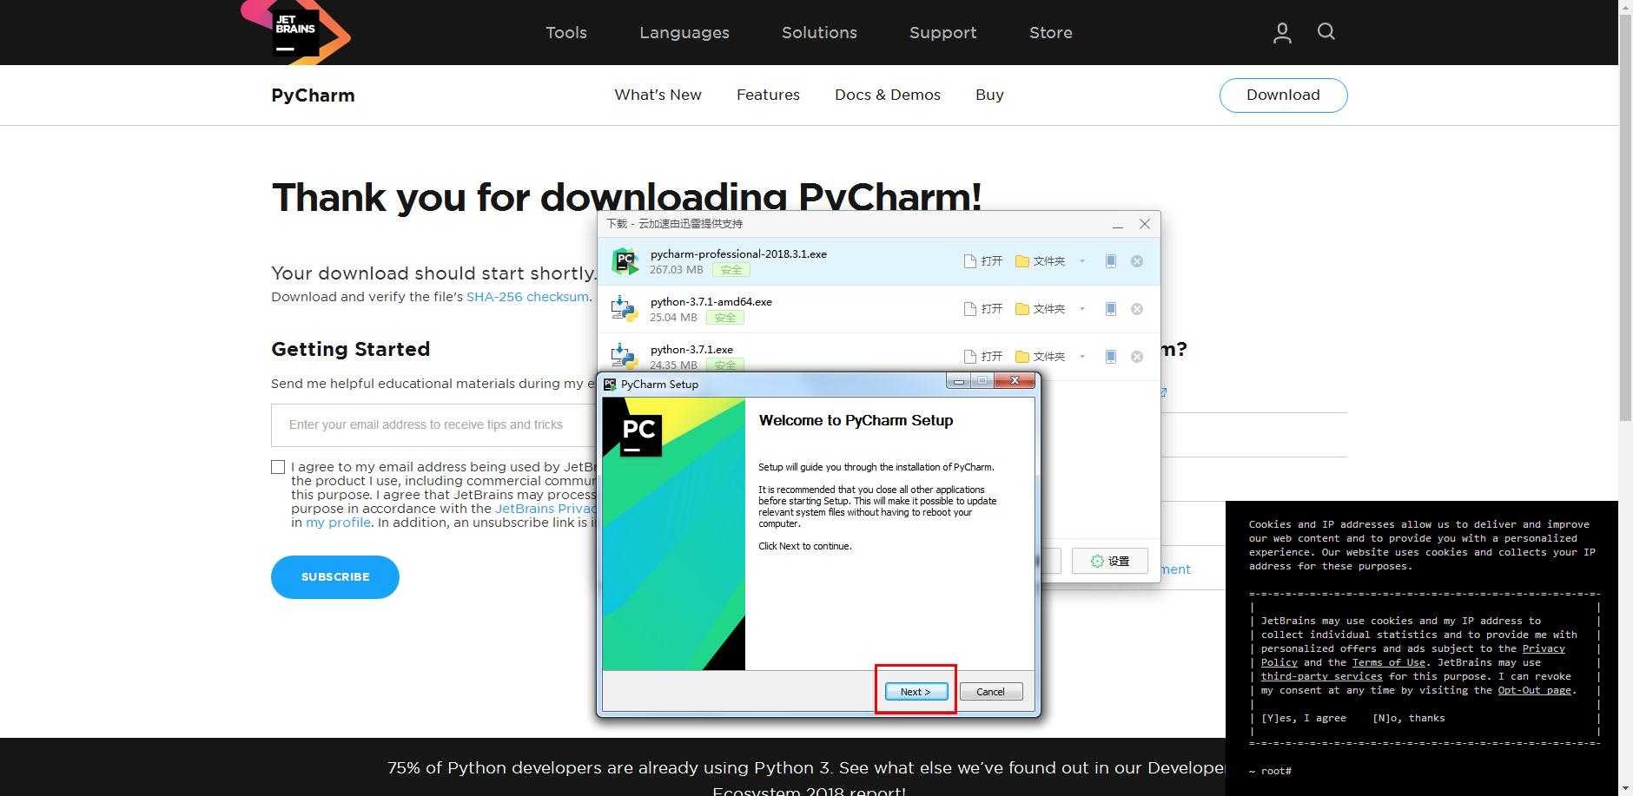Image resolution: width=1633 pixels, height=796 pixels.
Task: Expand dropdown arrow for python-3.7.1.exe row
Action: [1082, 357]
